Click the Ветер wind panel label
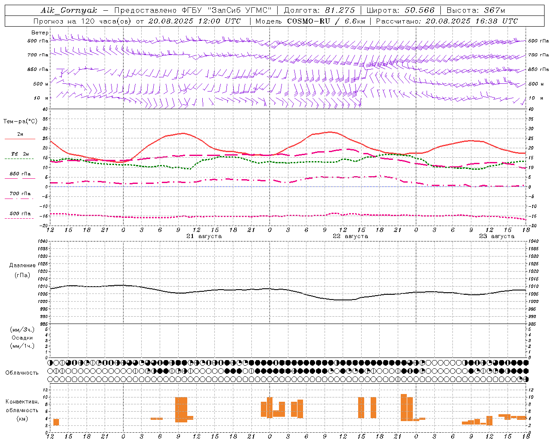The width and height of the screenshot is (551, 440). click(x=40, y=33)
